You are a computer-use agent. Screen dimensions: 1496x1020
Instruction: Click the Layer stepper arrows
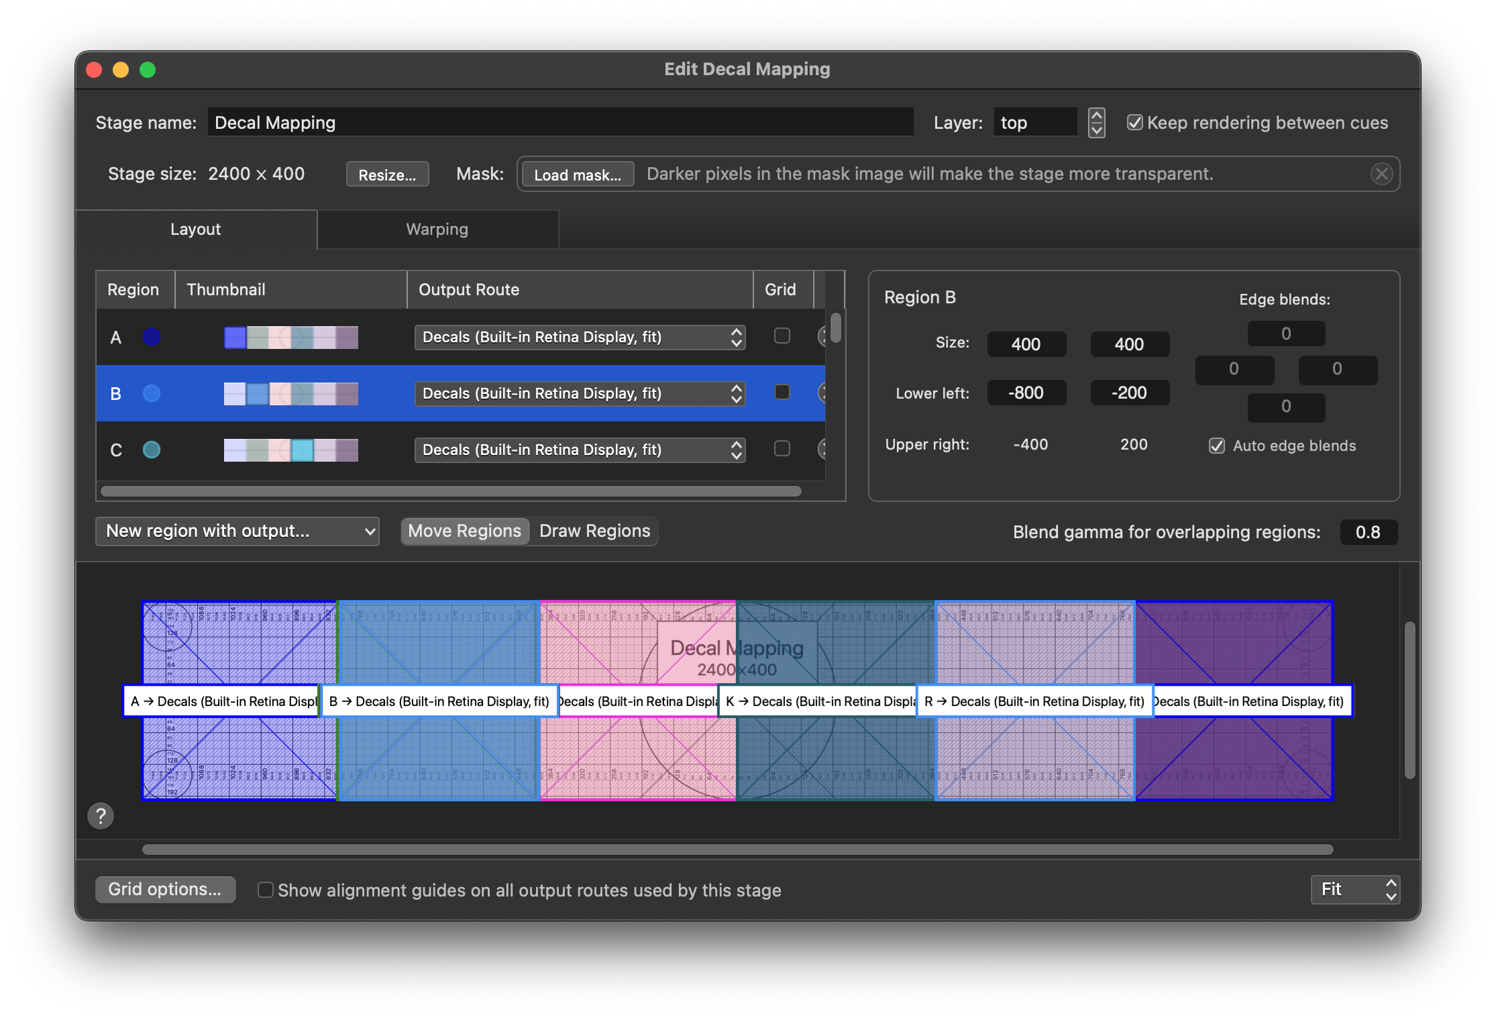coord(1096,123)
